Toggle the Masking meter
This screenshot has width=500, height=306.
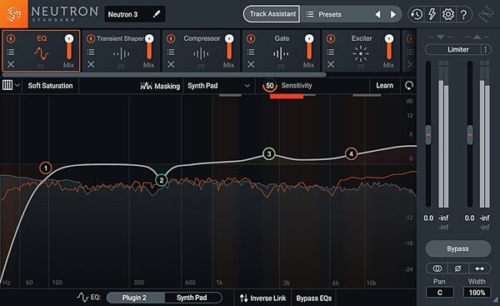click(x=160, y=86)
